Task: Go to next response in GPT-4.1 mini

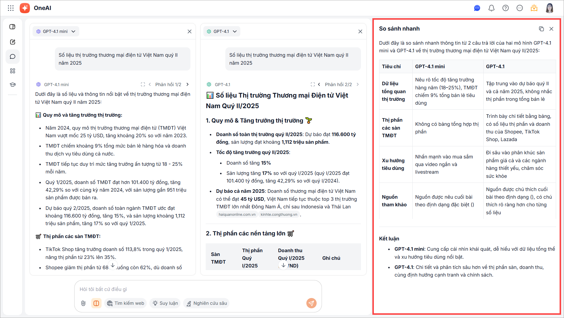Action: 188,84
